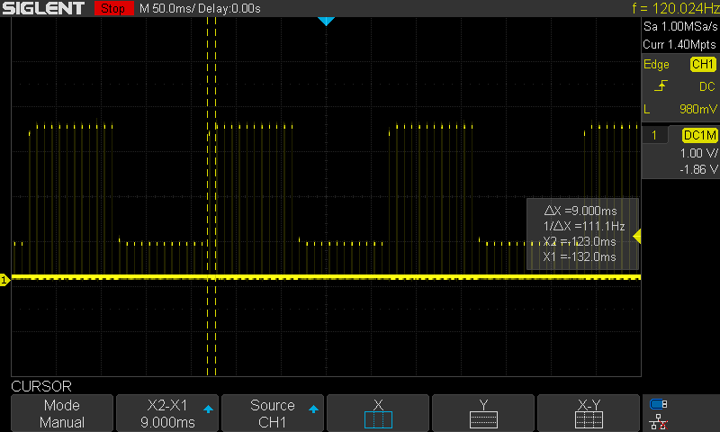Click the red Stop status indicator
This screenshot has width=720, height=432.
tap(113, 8)
